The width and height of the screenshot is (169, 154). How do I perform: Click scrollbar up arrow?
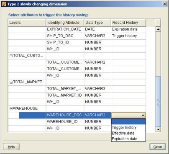(x=158, y=29)
